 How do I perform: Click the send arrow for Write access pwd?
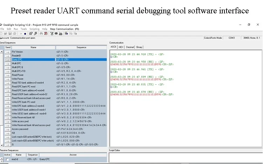[x=8, y=122]
